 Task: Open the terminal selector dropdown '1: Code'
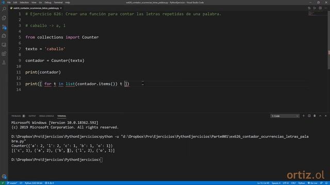285,116
